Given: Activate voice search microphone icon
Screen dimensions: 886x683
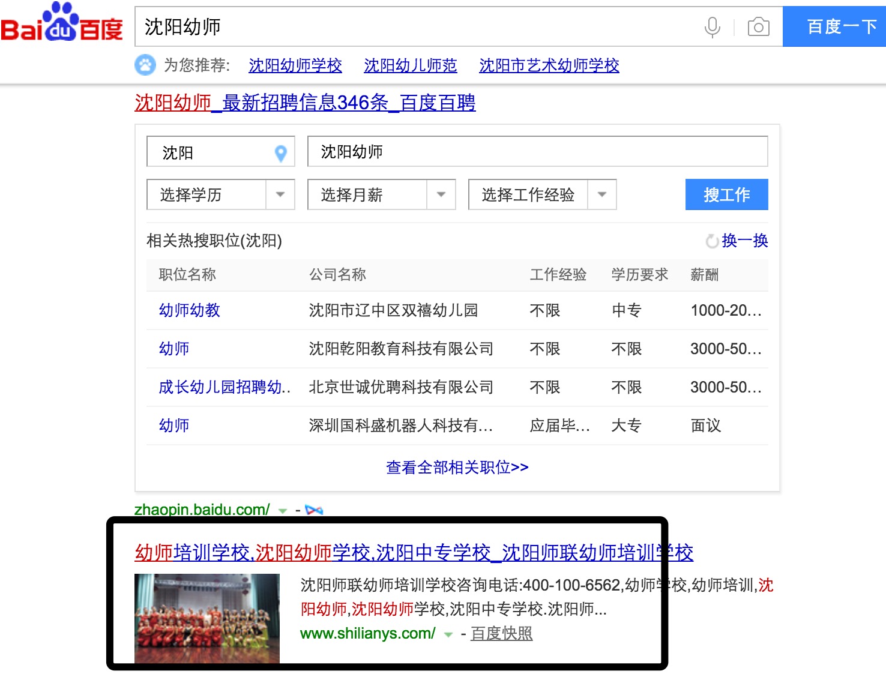Looking at the screenshot, I should pos(712,27).
